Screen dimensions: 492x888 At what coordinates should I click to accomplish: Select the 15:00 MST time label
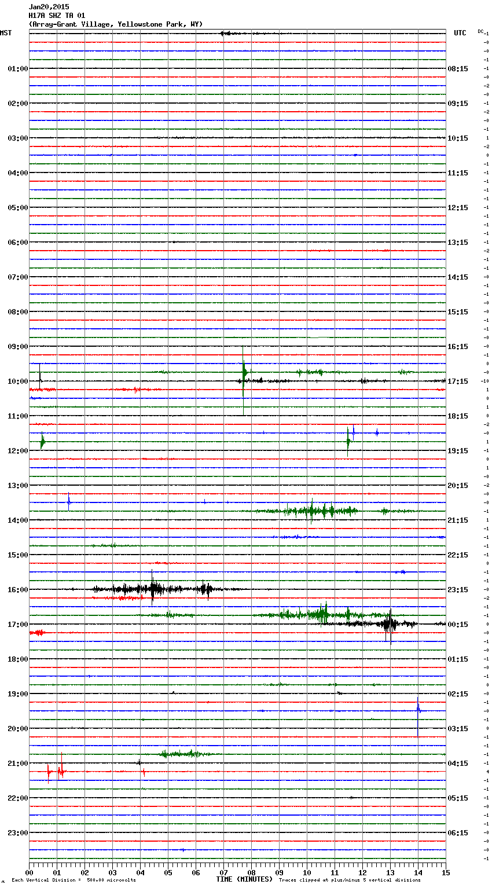(17, 555)
